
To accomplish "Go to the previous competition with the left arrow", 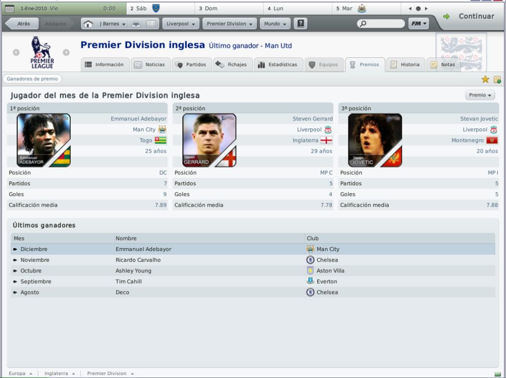I will click(16, 52).
